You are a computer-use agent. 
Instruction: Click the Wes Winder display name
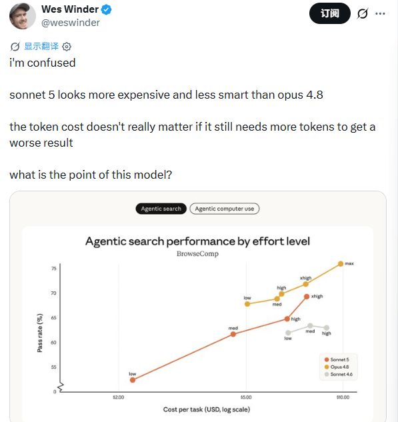coord(70,9)
